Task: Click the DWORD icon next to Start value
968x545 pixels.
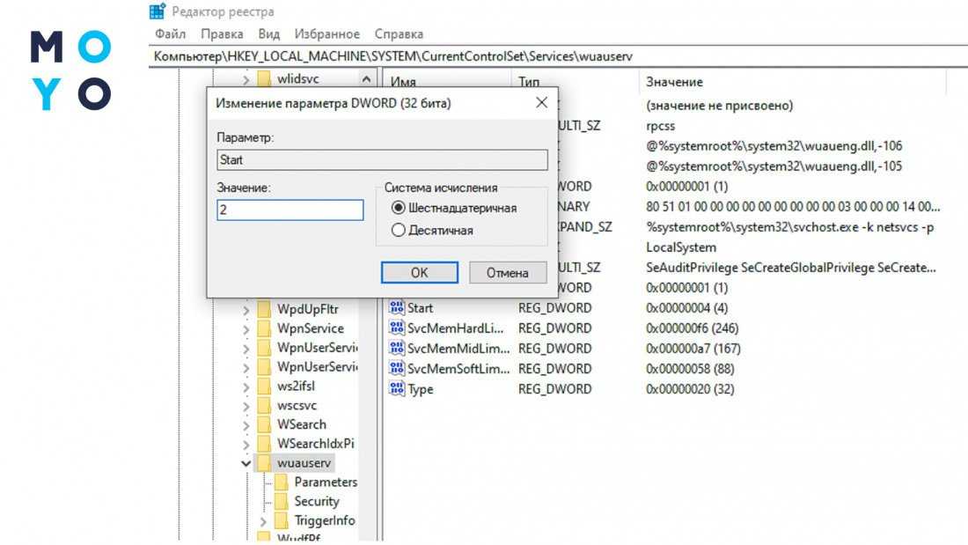Action: 397,308
